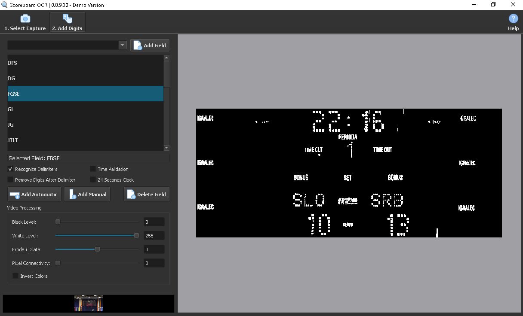Enable the 24 Seconds Clock option
Viewport: 523px width, 316px height.
(93, 180)
